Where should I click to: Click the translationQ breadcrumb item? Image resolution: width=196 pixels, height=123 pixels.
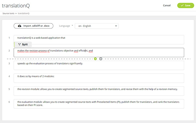[x=24, y=13]
